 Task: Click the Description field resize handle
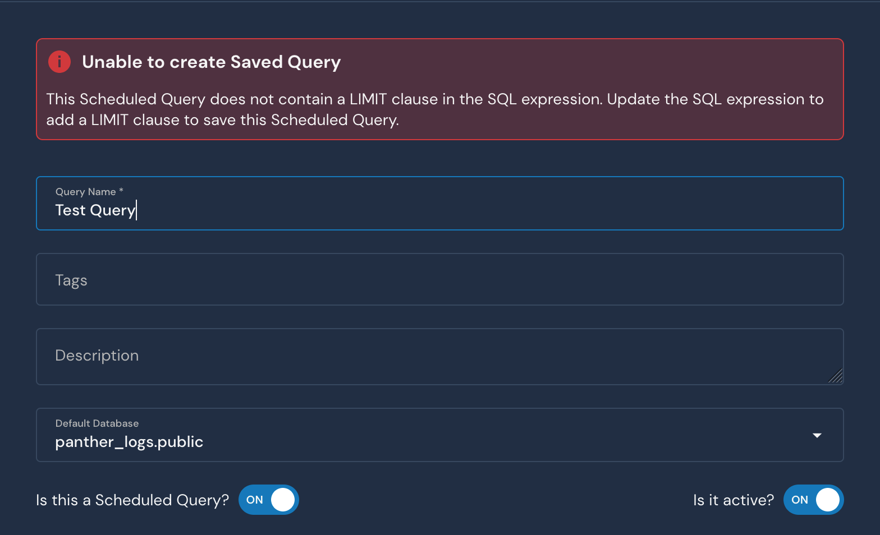pos(836,376)
